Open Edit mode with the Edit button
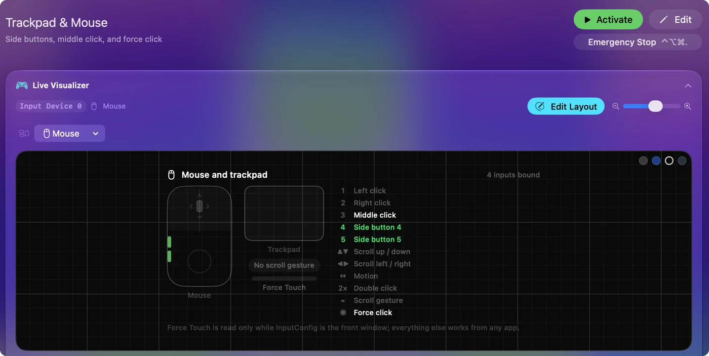Screen dimensions: 709x356 [675, 20]
